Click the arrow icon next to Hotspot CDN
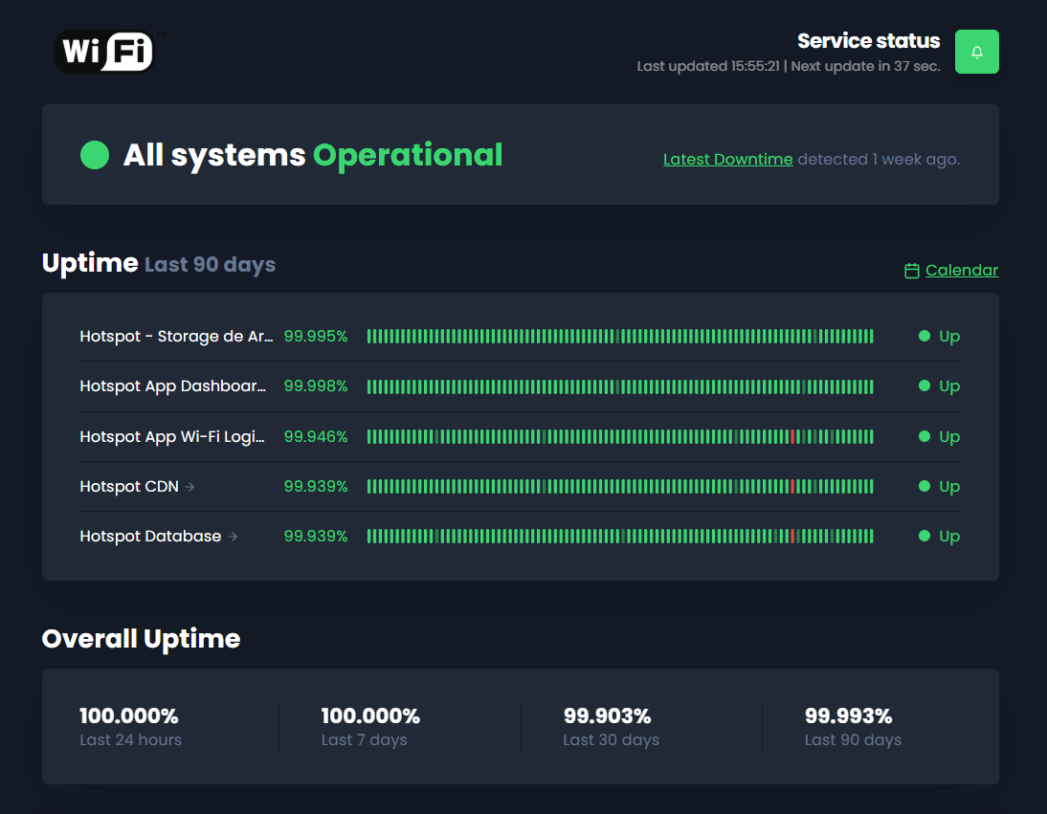The image size is (1047, 814). (x=190, y=487)
